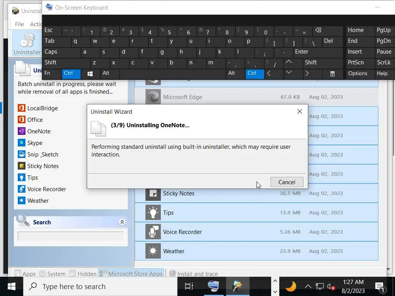
Task: Click the Tips lightbulb icon in the main list
Action: [153, 212]
